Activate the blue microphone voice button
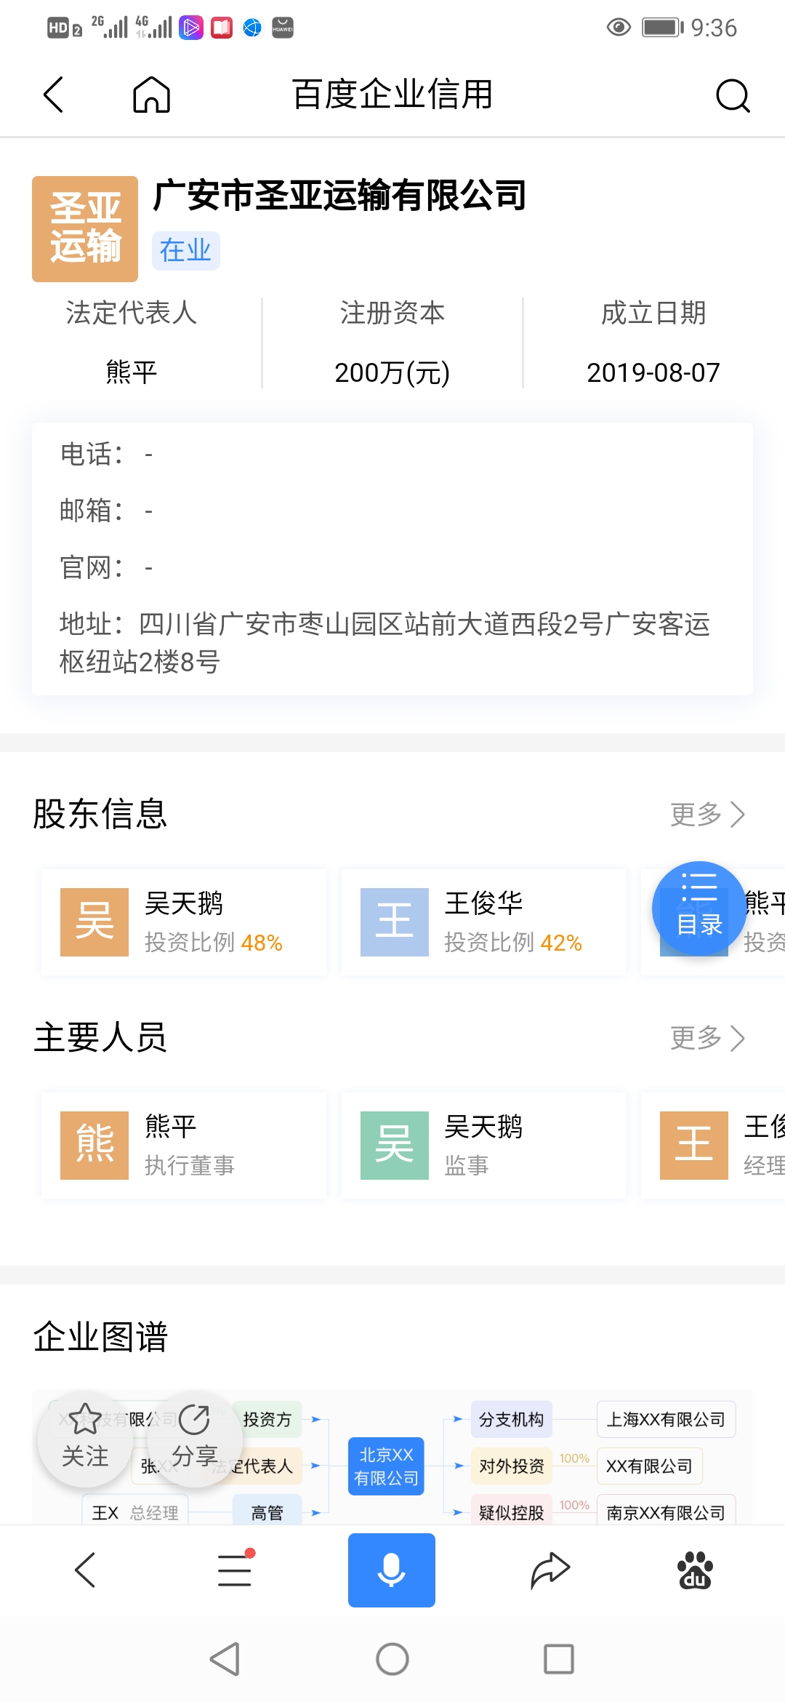 coord(391,1570)
